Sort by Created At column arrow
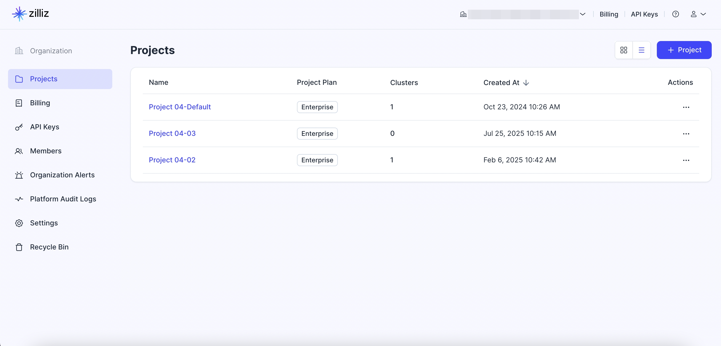 click(x=526, y=83)
